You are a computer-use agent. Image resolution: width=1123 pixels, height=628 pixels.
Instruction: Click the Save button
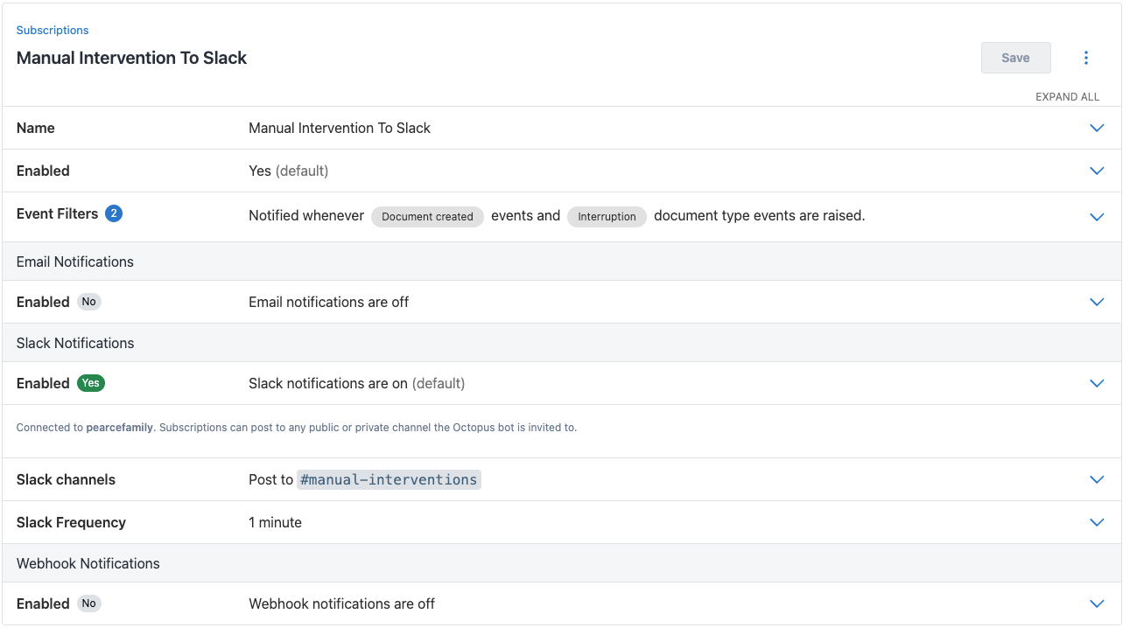pyautogui.click(x=1015, y=58)
